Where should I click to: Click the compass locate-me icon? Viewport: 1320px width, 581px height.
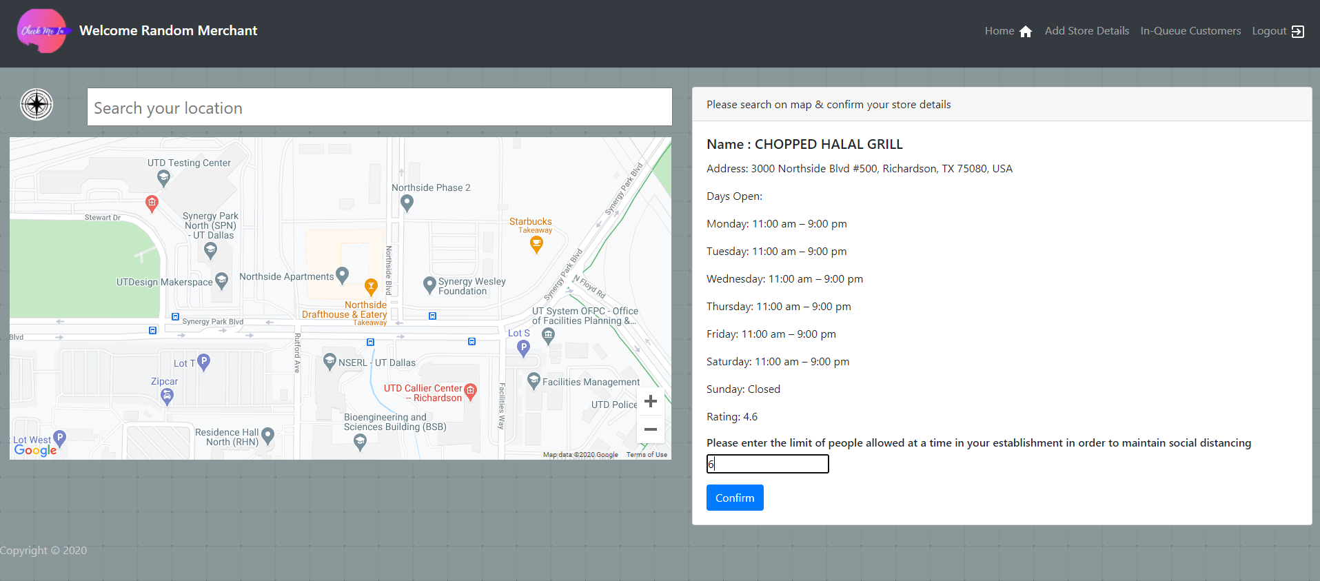(x=37, y=105)
